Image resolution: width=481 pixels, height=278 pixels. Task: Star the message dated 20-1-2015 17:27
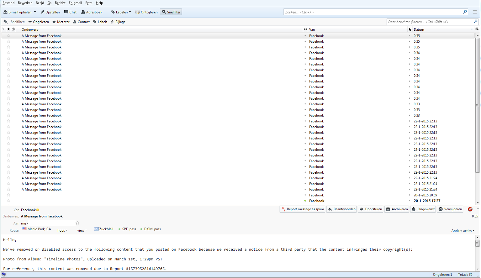(x=8, y=201)
